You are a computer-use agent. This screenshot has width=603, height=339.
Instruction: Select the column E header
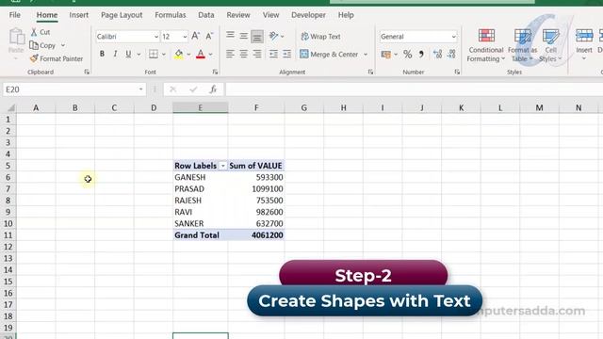pos(201,108)
